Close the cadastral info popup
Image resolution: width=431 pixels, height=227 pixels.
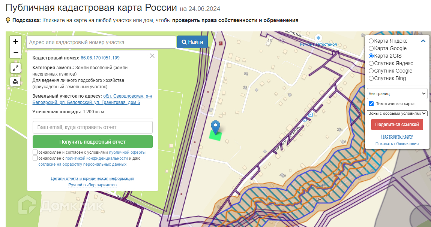pos(152,56)
